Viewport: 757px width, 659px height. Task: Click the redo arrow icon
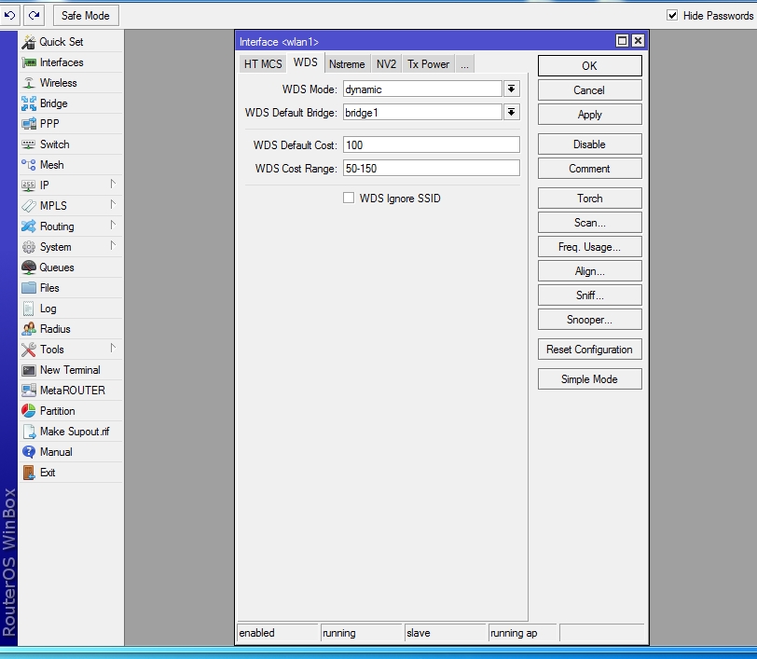pyautogui.click(x=34, y=15)
